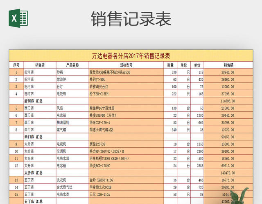Image resolution: width=262 pixels, height=204 pixels.
Task: Click the model cell 格力KF-26GW/K（2638）B
Action: (126, 151)
